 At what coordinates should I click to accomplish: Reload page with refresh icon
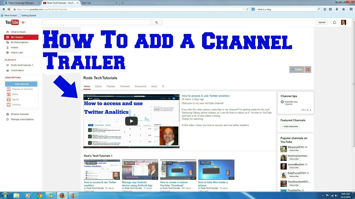247,9
